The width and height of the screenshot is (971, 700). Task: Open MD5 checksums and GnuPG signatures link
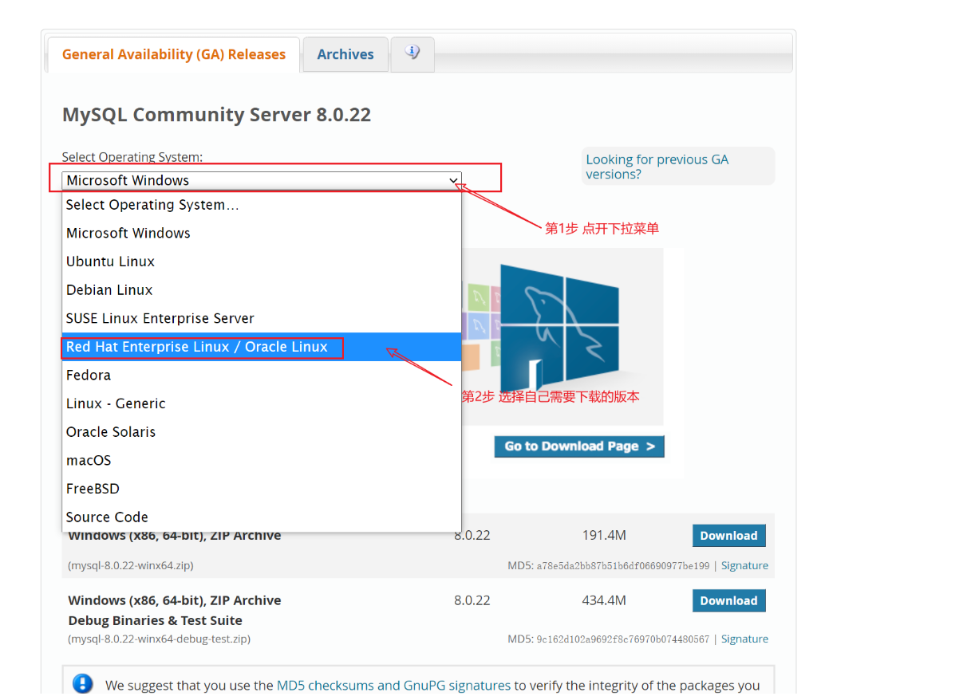393,686
